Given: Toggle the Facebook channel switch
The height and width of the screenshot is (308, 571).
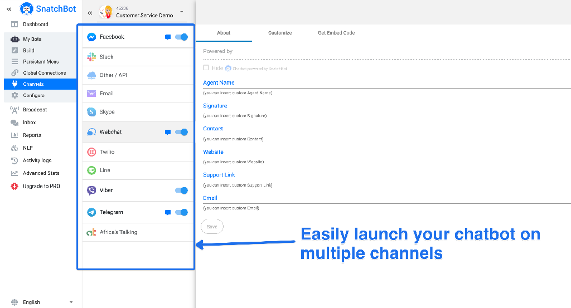Looking at the screenshot, I should pyautogui.click(x=181, y=37).
